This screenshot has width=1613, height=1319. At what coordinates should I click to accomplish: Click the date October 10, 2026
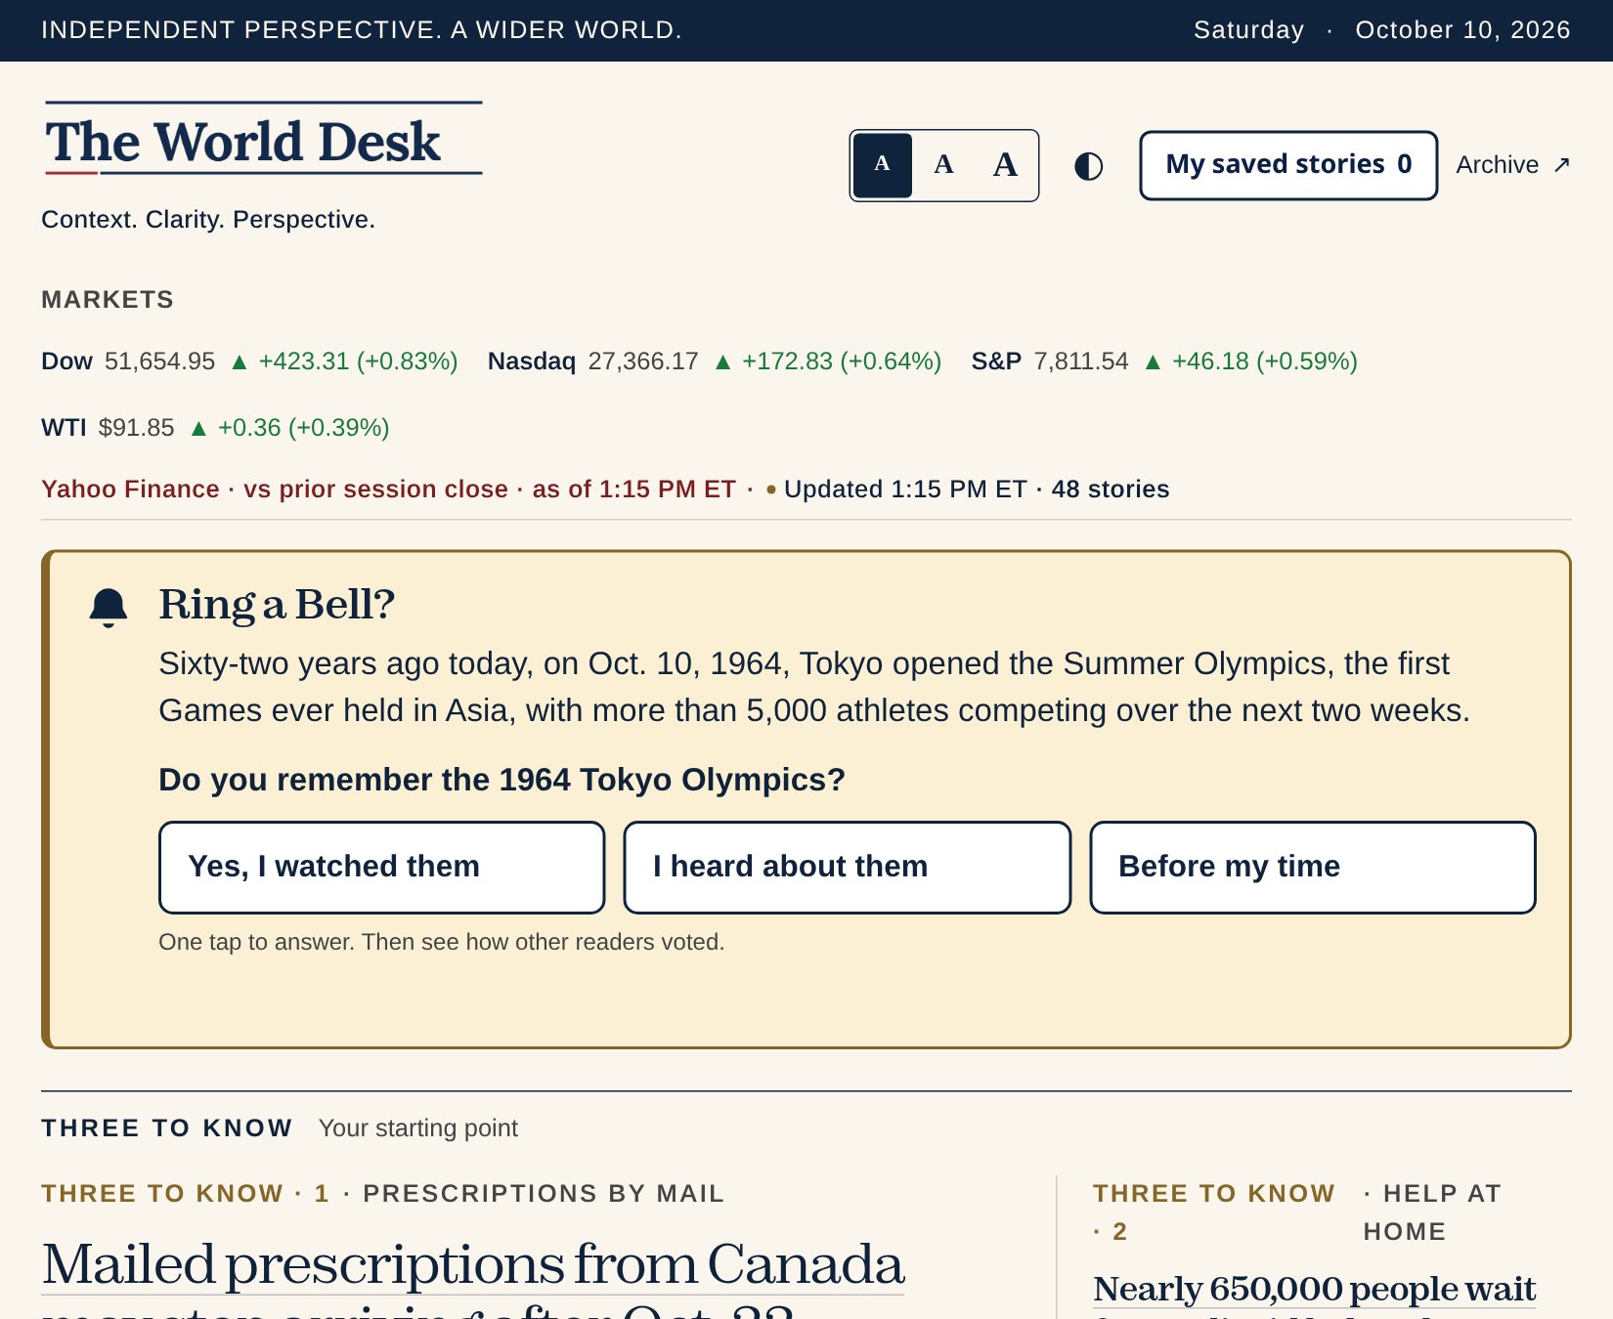(1462, 30)
